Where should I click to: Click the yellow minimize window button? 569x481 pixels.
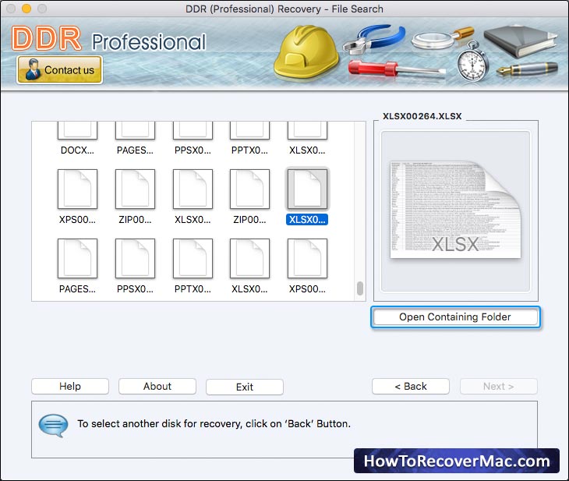click(27, 9)
